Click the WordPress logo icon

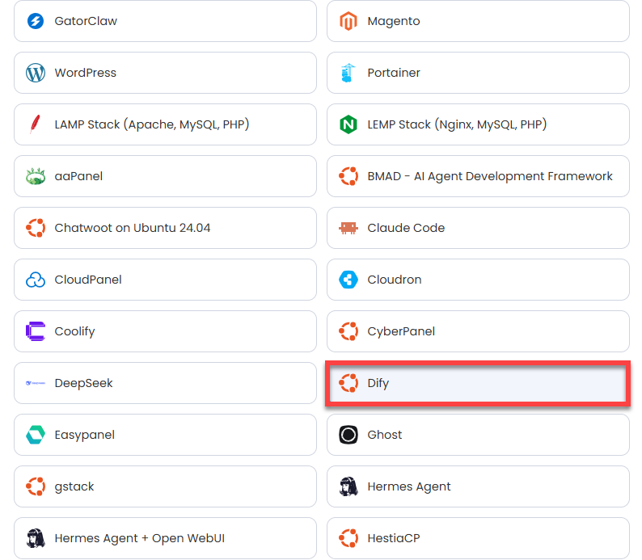click(36, 73)
